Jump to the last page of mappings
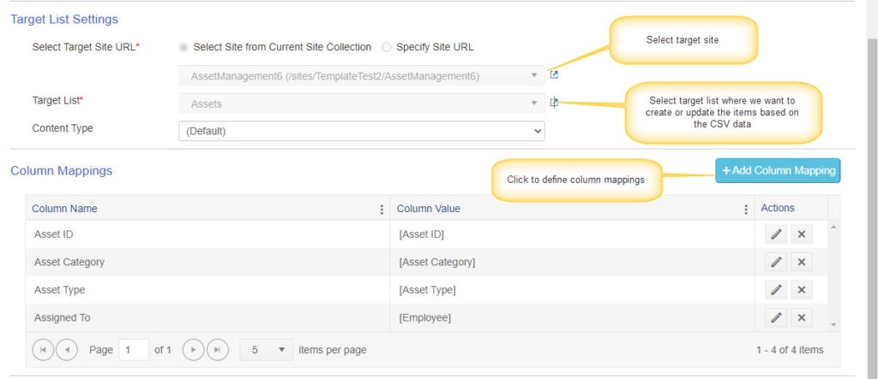This screenshot has height=379, width=878. (x=217, y=350)
